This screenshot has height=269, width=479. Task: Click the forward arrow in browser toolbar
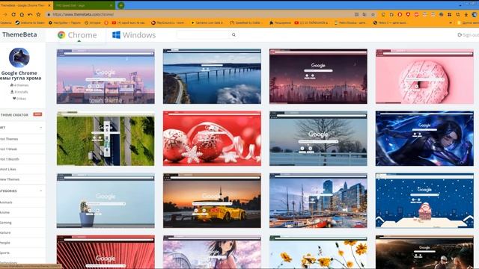pos(5,14)
